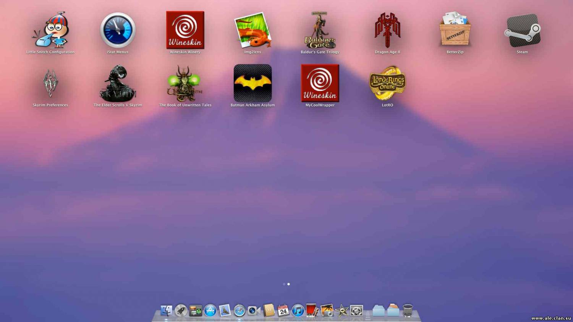Launch the Img2icns app

click(253, 30)
